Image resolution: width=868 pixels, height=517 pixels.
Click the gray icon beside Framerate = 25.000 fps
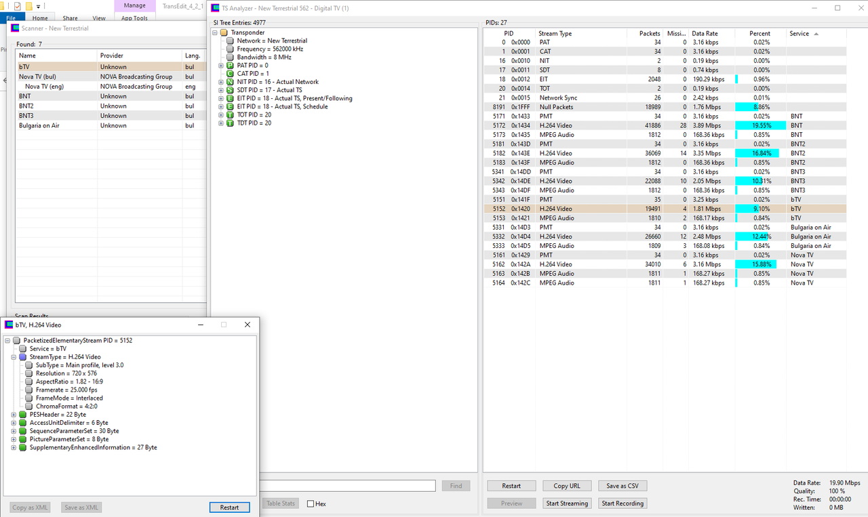(x=29, y=390)
